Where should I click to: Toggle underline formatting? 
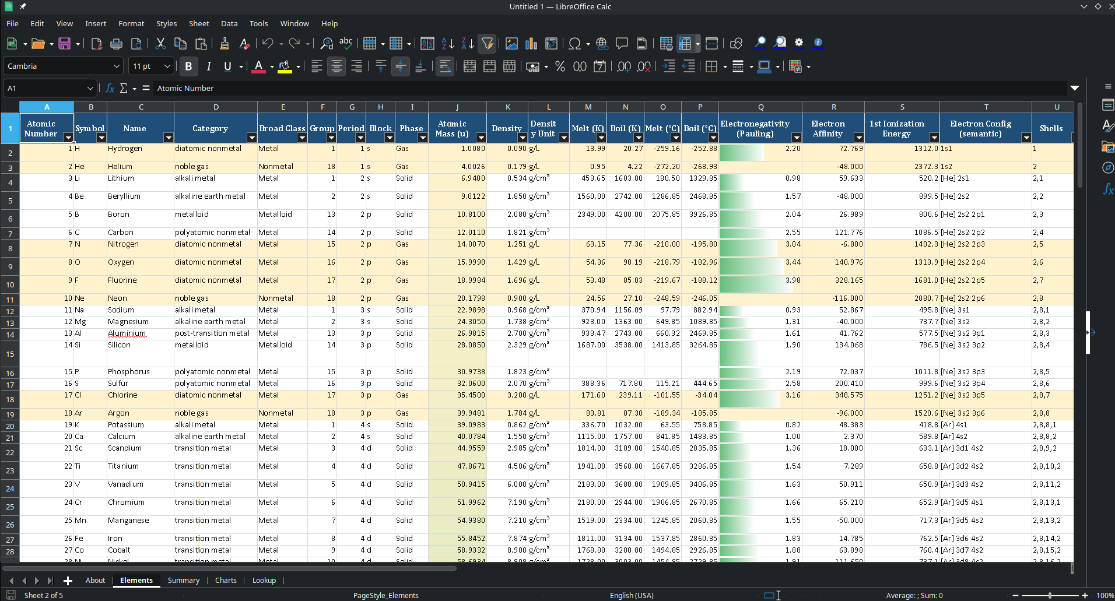pyautogui.click(x=227, y=66)
